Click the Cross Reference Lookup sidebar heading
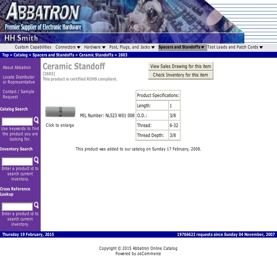Image resolution: width=277 pixels, height=264 pixels. (15, 192)
